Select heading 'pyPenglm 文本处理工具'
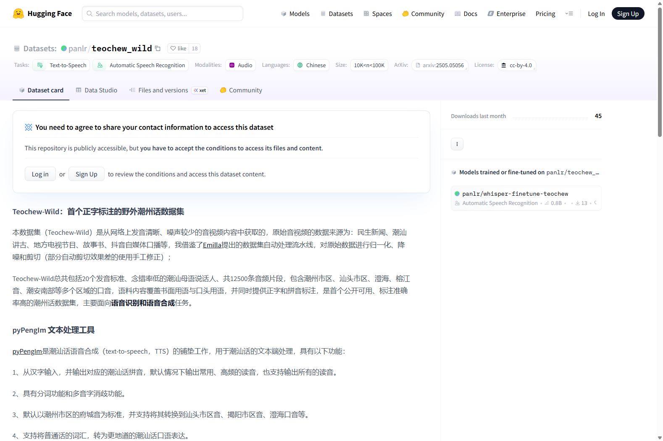The image size is (663, 441). pyautogui.click(x=54, y=330)
